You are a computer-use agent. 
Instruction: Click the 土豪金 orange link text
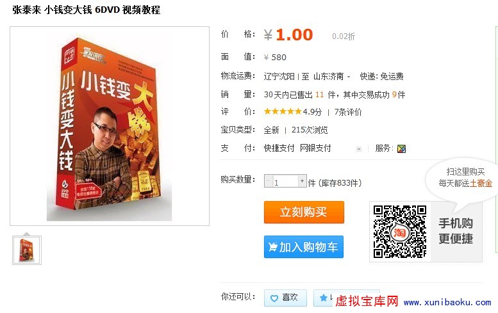pos(481,183)
